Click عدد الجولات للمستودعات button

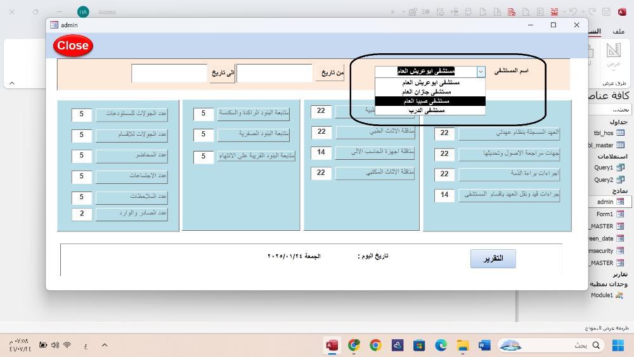pyautogui.click(x=132, y=114)
